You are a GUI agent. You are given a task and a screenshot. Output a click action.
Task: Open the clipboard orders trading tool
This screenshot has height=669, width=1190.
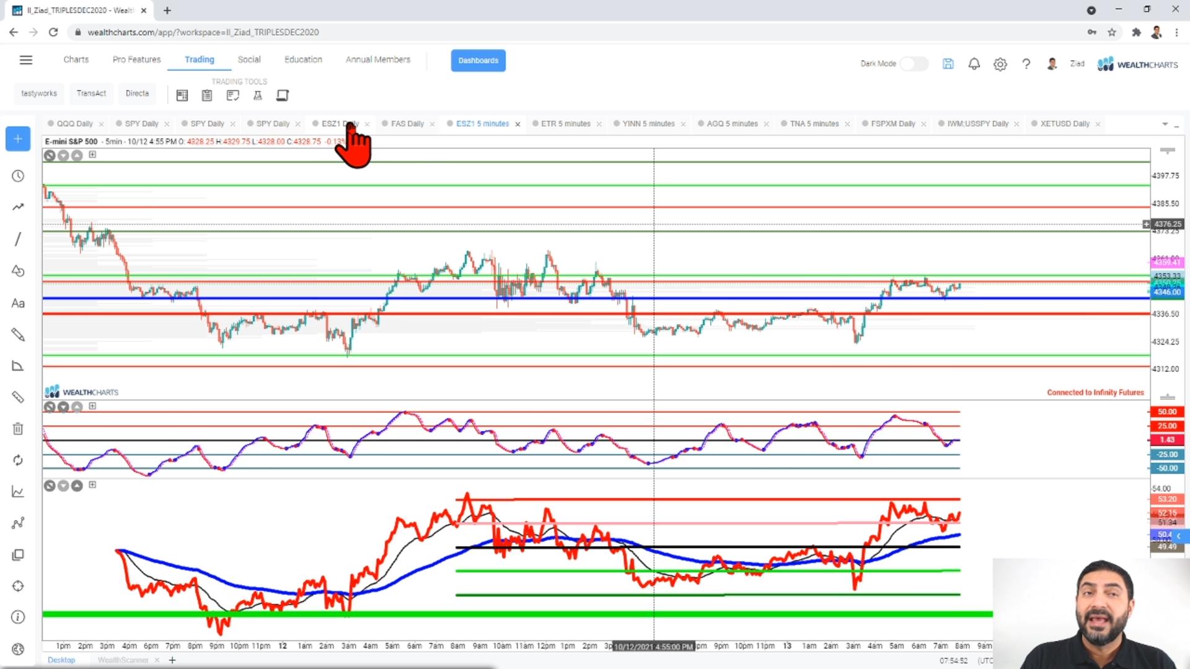tap(207, 95)
